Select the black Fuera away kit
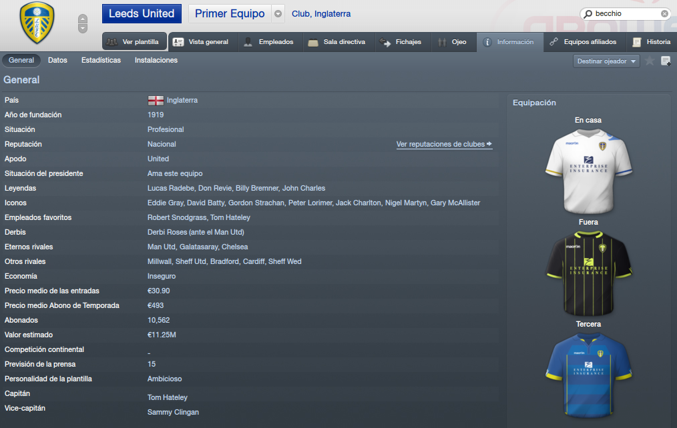Viewport: 677px width, 428px height. tap(588, 273)
